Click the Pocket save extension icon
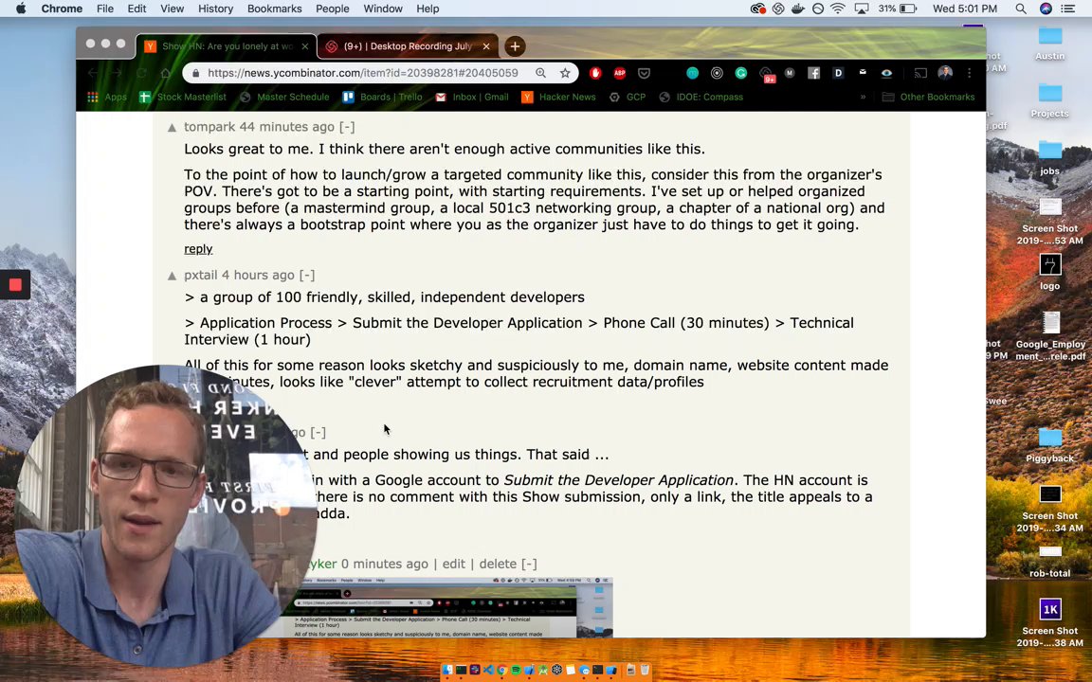The width and height of the screenshot is (1092, 682). [x=645, y=72]
